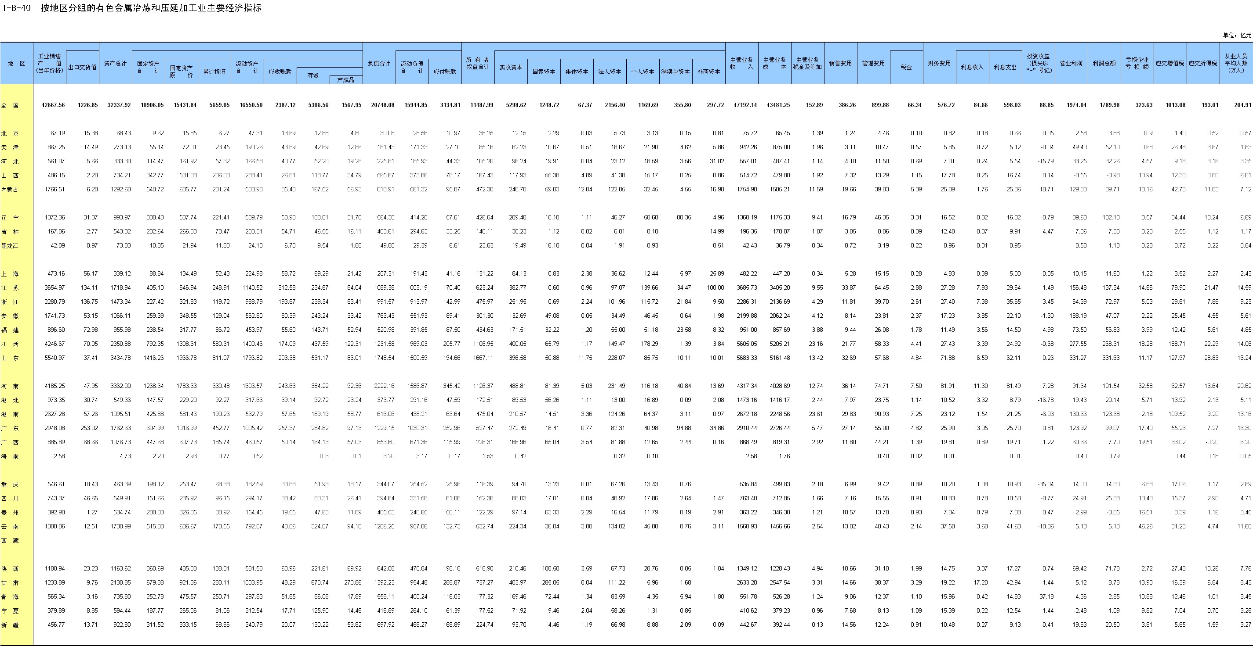Select the '应付账款' column header
Image resolution: width=1253 pixels, height=646 pixels.
click(x=445, y=72)
